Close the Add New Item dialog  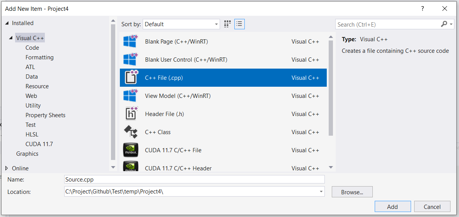[x=445, y=9]
